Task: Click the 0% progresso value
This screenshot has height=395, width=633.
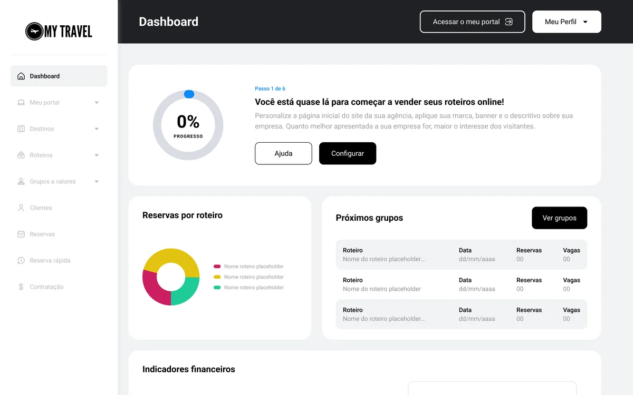Action: (188, 122)
